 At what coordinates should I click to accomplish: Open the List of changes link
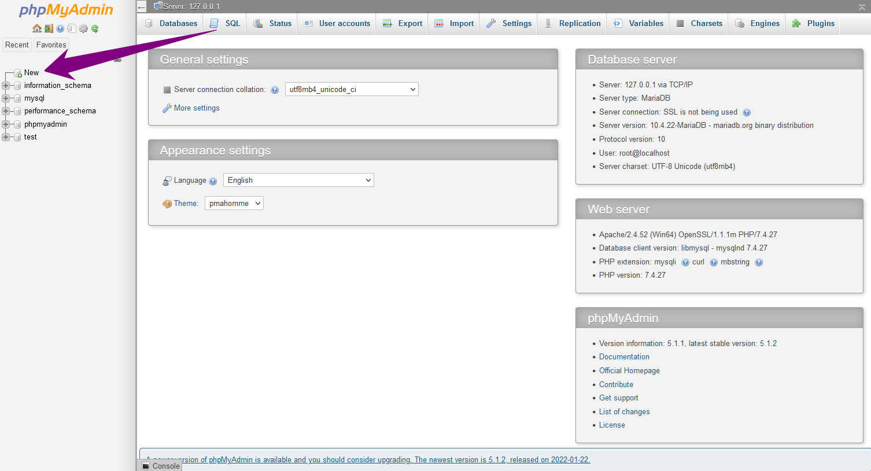click(625, 412)
